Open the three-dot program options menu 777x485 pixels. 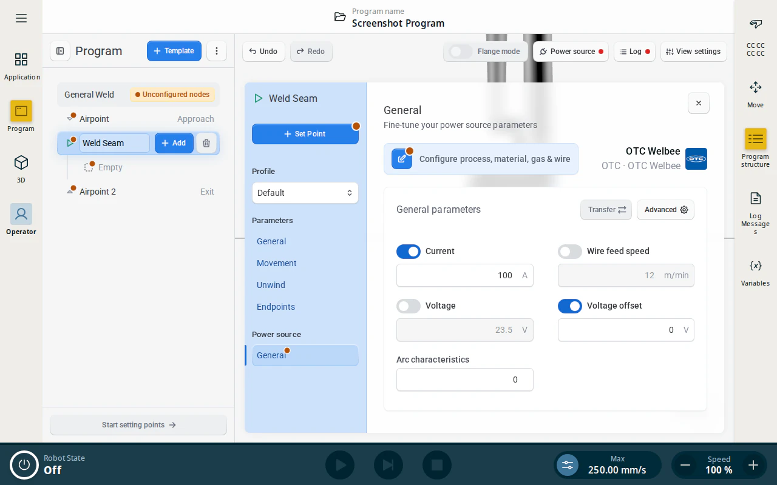(217, 51)
